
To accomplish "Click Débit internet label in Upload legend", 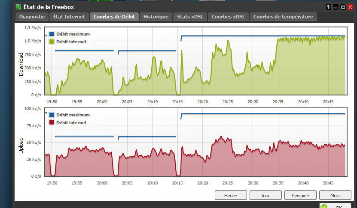I will click(71, 123).
